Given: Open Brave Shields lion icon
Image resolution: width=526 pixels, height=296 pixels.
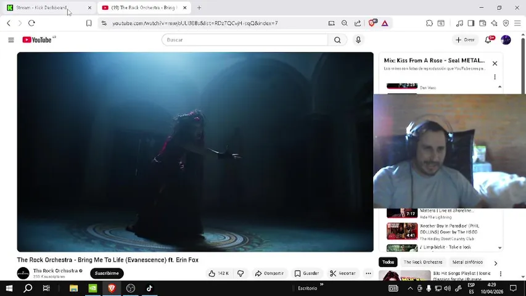Looking at the screenshot, I should pos(372,23).
